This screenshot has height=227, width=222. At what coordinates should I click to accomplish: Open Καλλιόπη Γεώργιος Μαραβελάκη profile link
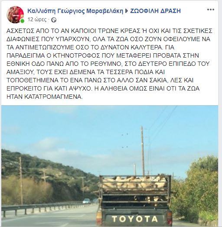click(x=75, y=11)
